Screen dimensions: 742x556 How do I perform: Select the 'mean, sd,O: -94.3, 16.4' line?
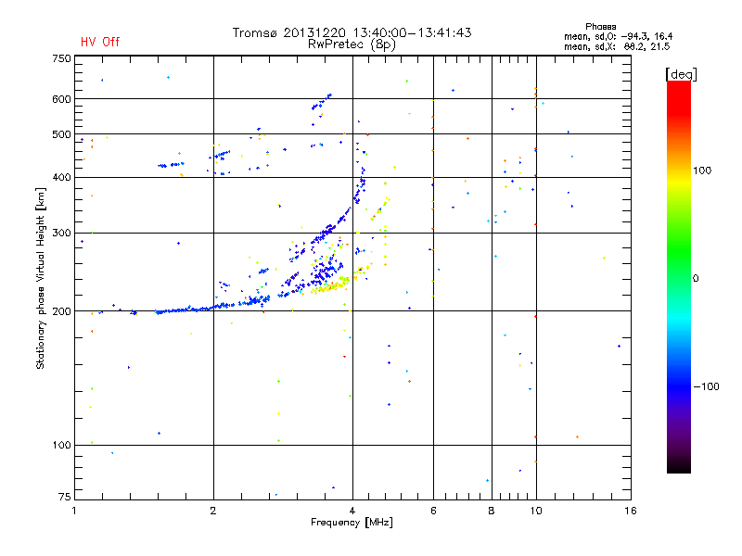(618, 36)
